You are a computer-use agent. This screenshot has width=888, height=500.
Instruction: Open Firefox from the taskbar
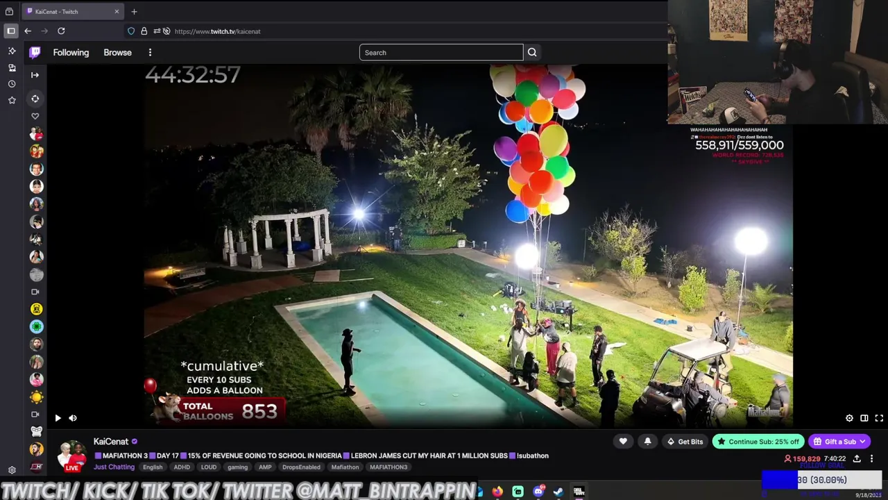497,492
